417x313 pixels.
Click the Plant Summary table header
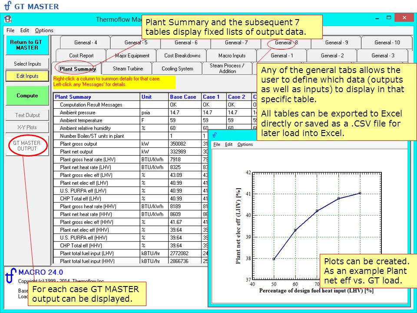[96, 97]
